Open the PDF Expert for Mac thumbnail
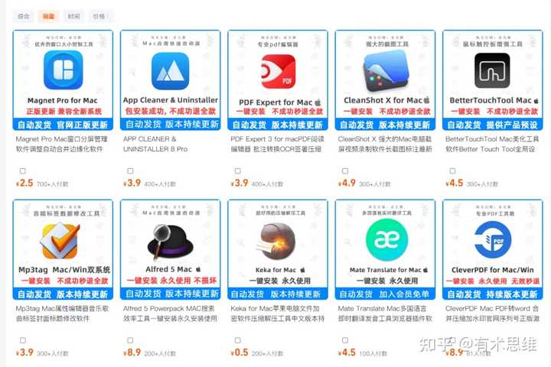The width and height of the screenshot is (551, 367). [x=278, y=72]
